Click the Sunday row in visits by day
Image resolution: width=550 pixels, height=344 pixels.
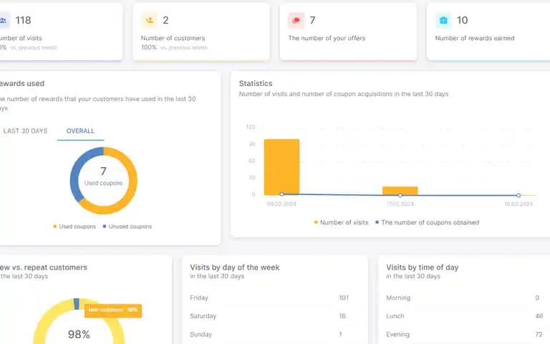269,334
